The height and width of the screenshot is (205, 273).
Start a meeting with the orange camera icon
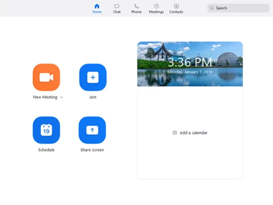[46, 78]
